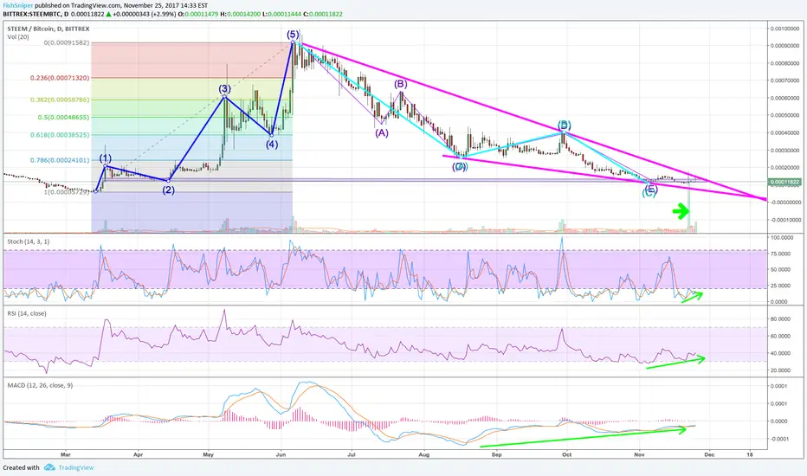This screenshot has width=807, height=476.
Task: Click the price change +0.00000343 (+2.99%) text
Action: (145, 14)
